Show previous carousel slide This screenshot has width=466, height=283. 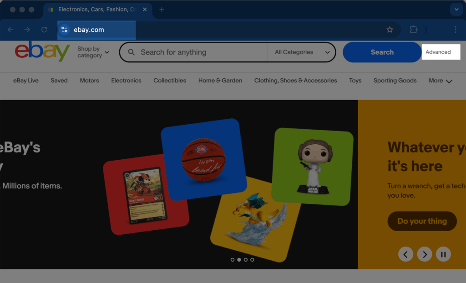pyautogui.click(x=405, y=254)
